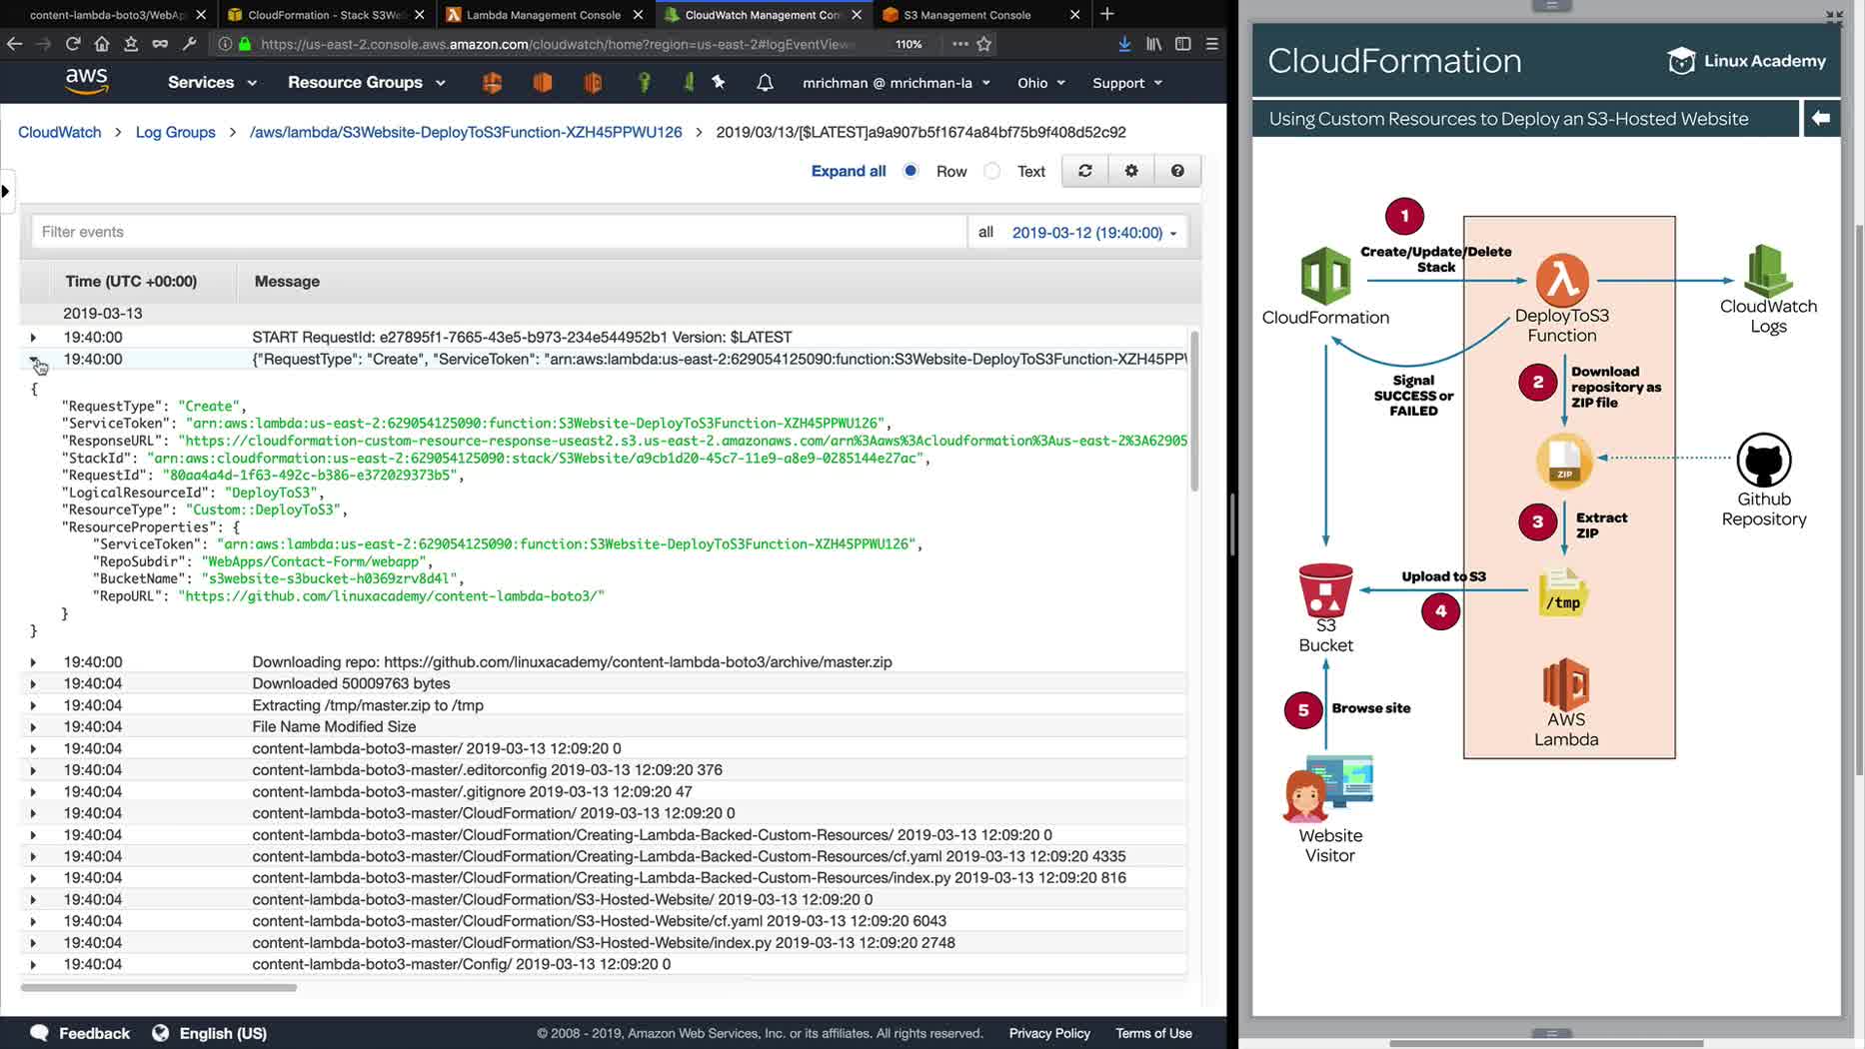The image size is (1865, 1049).
Task: Click the back arrow on slide panel
Action: point(1820,118)
